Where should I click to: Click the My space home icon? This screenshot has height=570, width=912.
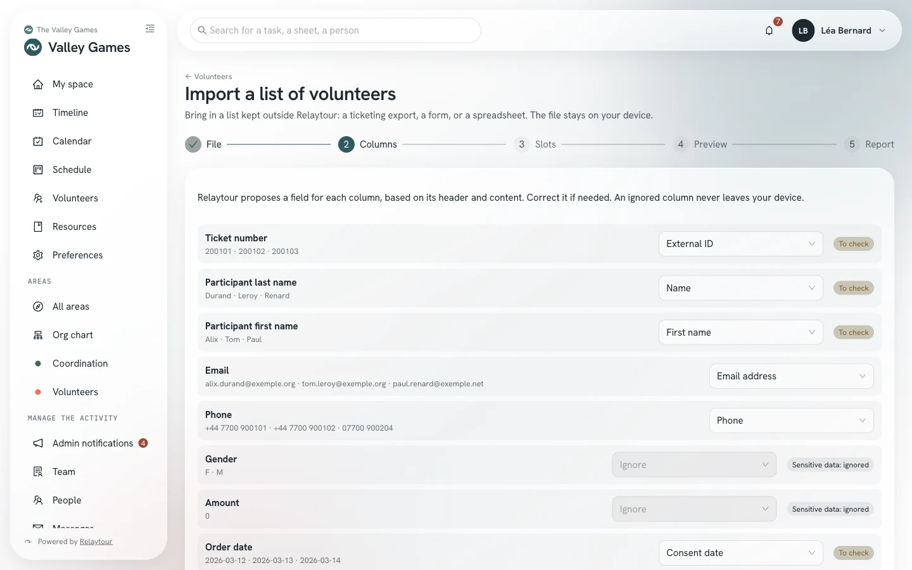38,84
